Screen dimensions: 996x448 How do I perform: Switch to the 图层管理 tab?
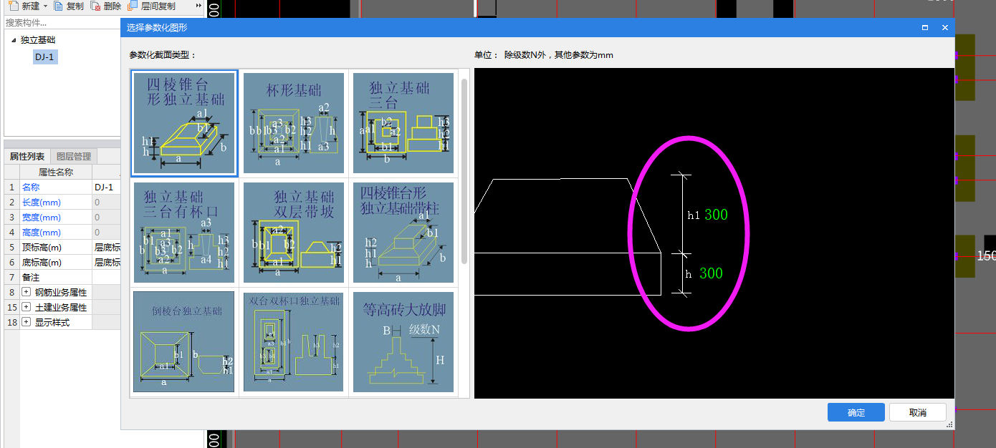point(73,156)
